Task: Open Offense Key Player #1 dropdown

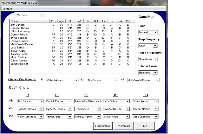Action: coord(63,80)
